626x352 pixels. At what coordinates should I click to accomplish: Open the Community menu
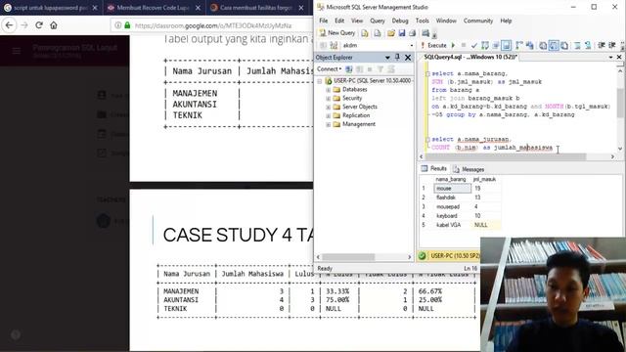(478, 21)
